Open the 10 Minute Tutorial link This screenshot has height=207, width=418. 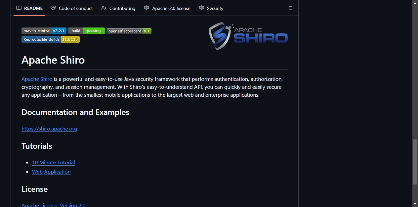coord(54,162)
